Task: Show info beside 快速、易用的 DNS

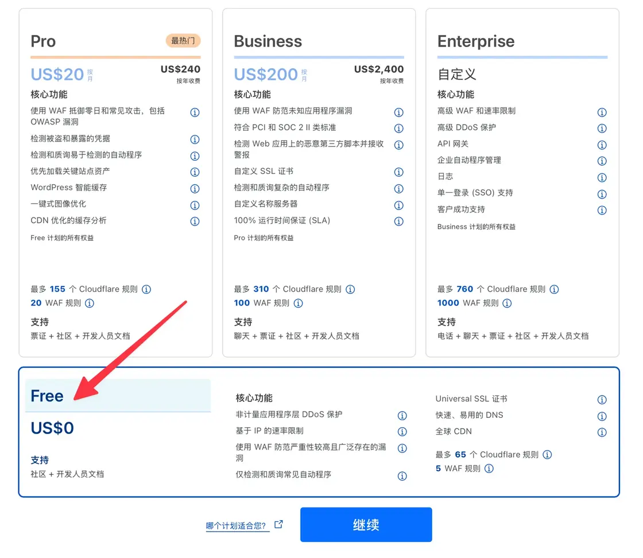Action: [602, 417]
